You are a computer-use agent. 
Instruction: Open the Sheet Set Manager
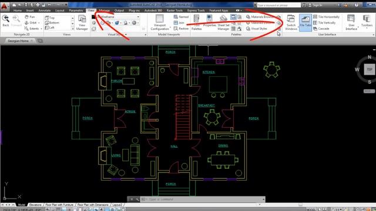223,23
